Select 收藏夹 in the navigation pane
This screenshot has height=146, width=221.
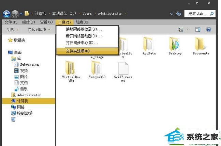(19, 40)
